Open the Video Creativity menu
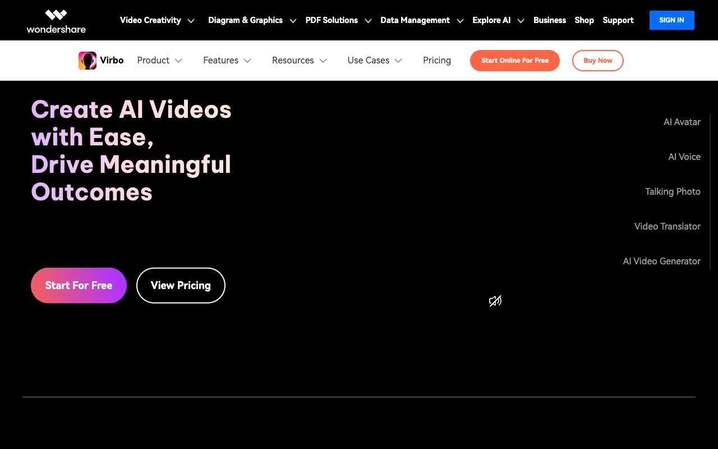This screenshot has width=718, height=449. tap(150, 20)
